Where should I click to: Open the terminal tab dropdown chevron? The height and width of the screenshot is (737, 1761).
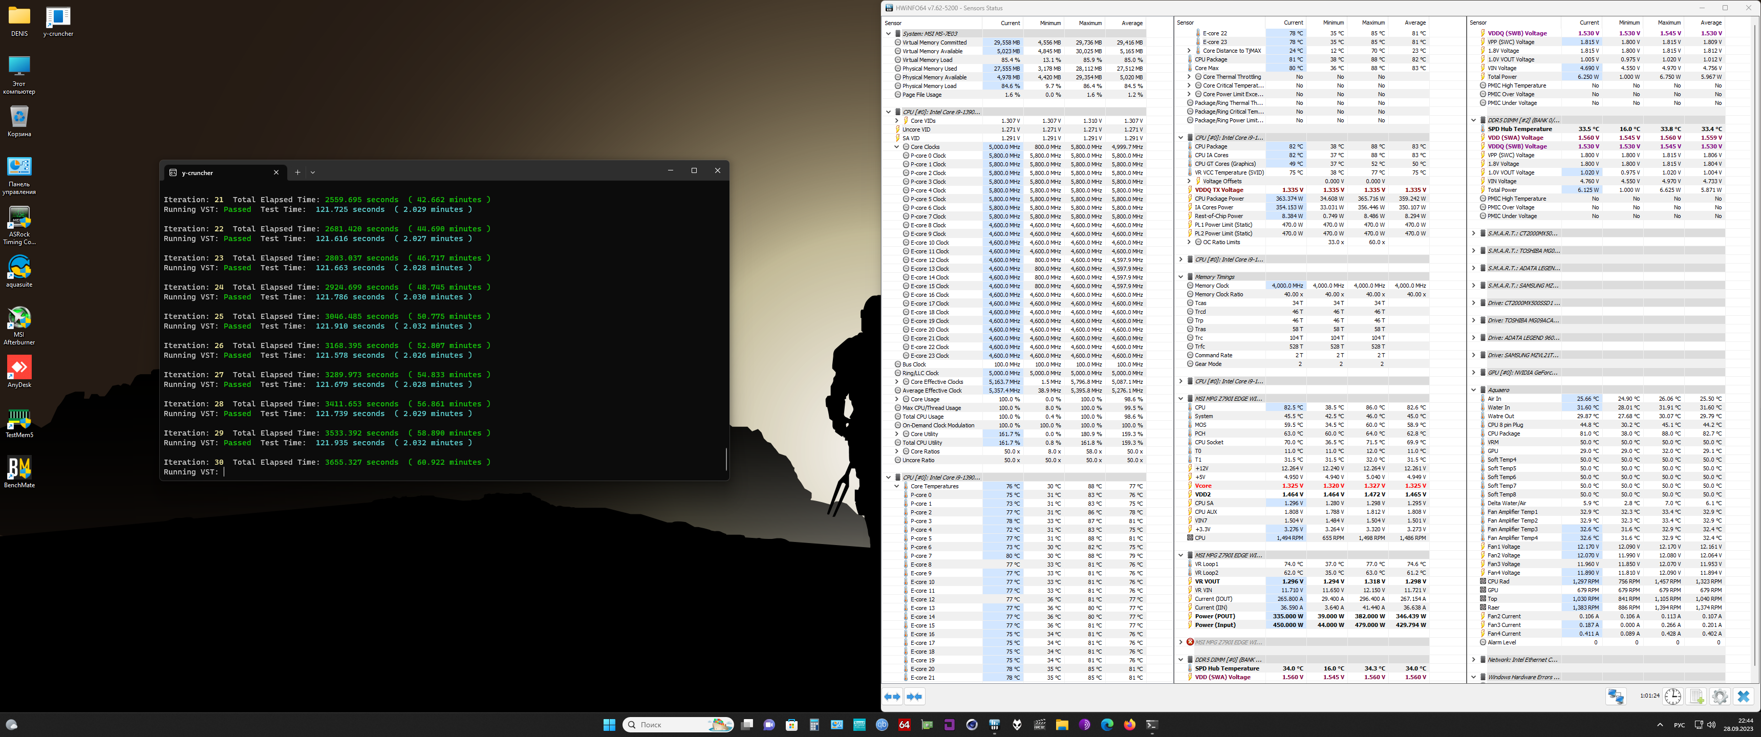[313, 172]
